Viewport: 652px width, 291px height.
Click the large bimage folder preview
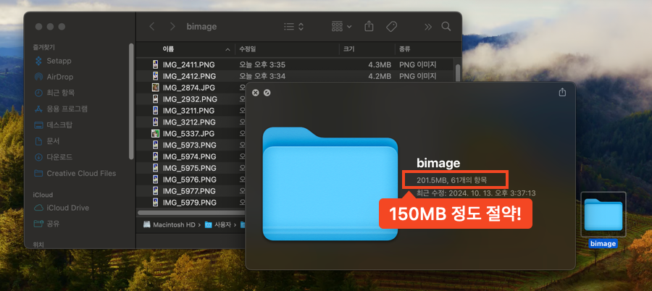tap(330, 184)
